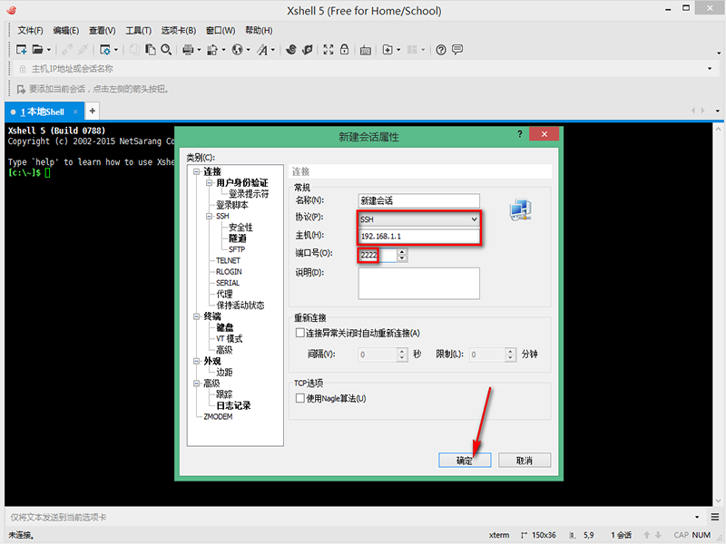Switch to the 1 本地Shell tab
Screen dimensions: 726x544
[x=43, y=111]
